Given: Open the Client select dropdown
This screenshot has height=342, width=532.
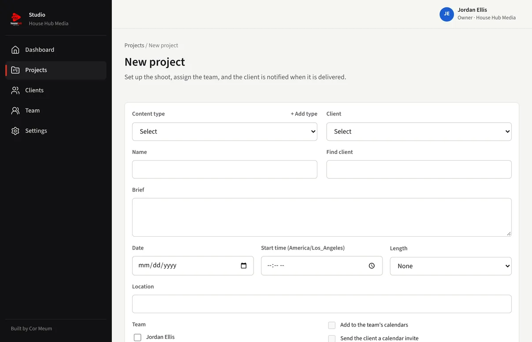Looking at the screenshot, I should (419, 131).
